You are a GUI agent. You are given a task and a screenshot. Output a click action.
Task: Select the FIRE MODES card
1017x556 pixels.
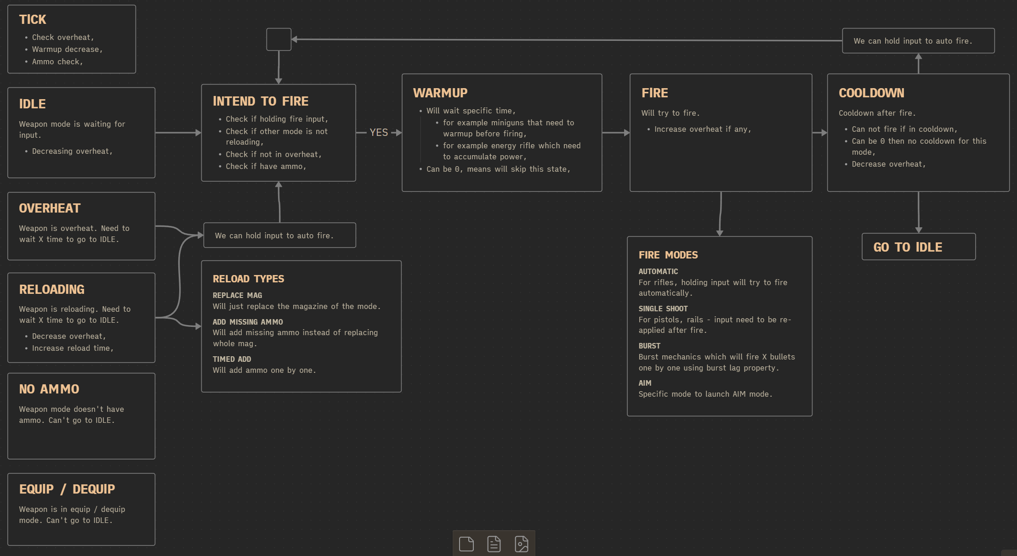point(720,326)
